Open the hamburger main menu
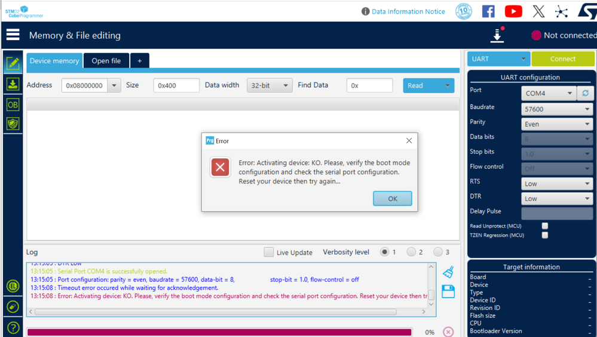This screenshot has height=337, width=597. (13, 35)
